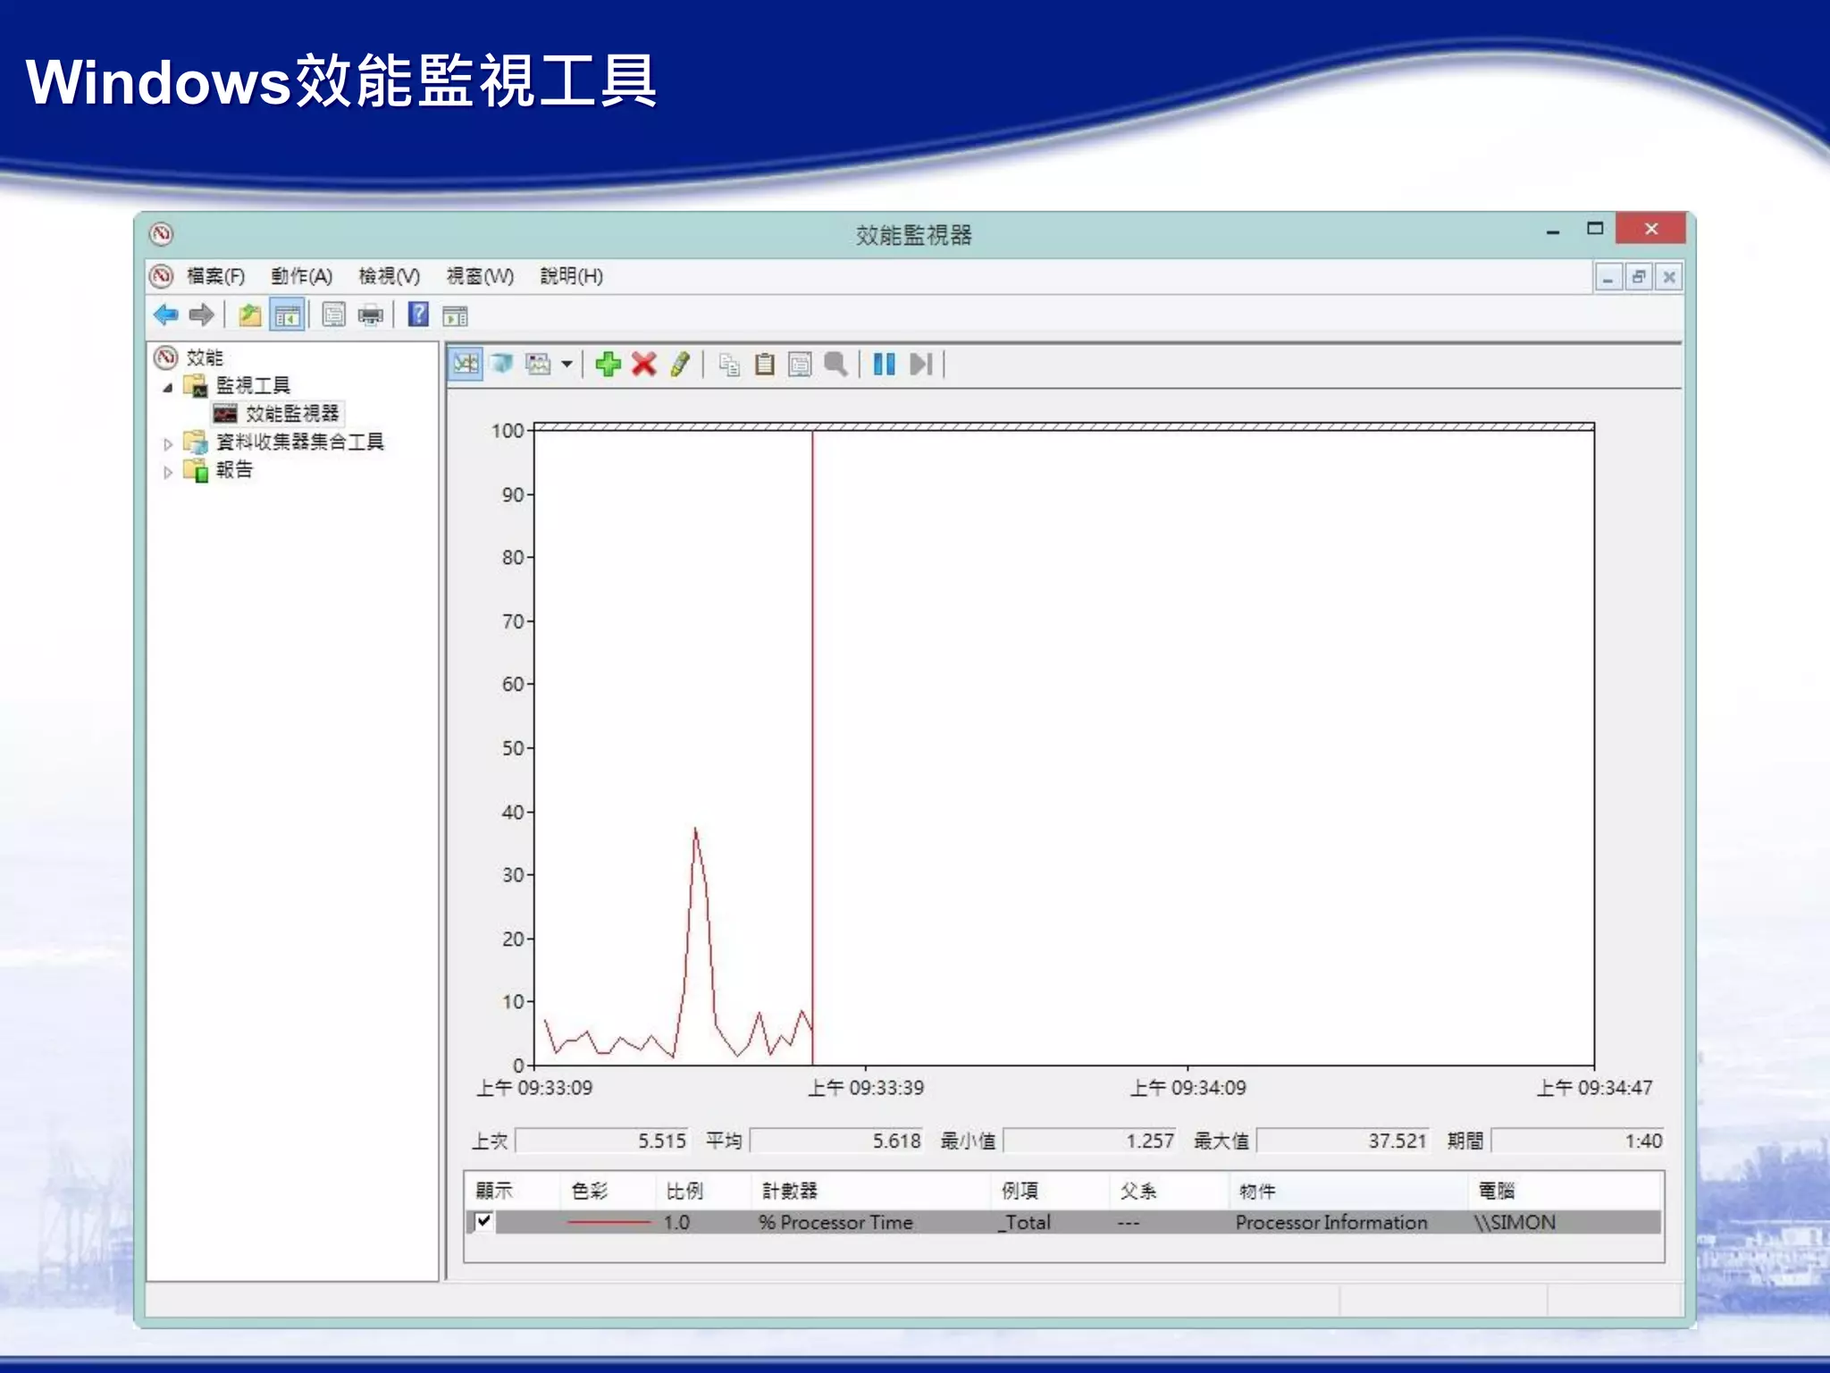Select 效能監視器 tree item
1830x1373 pixels.
click(x=292, y=413)
